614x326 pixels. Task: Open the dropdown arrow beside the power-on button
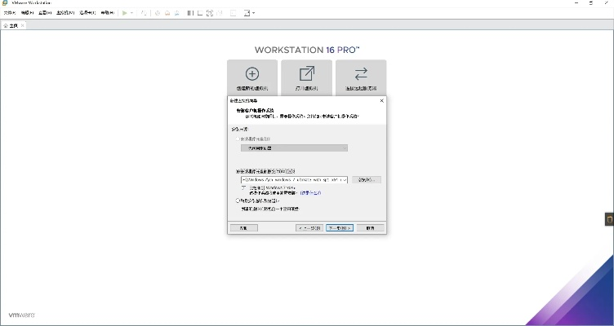click(132, 13)
